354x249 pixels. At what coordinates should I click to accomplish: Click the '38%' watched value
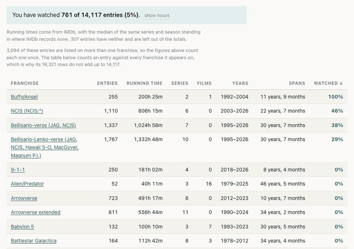click(x=337, y=125)
